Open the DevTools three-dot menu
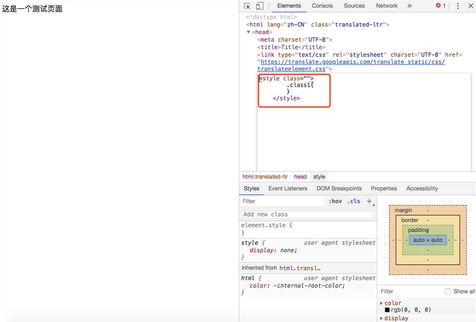Screen dimensions: 476x322 [x=458, y=6]
